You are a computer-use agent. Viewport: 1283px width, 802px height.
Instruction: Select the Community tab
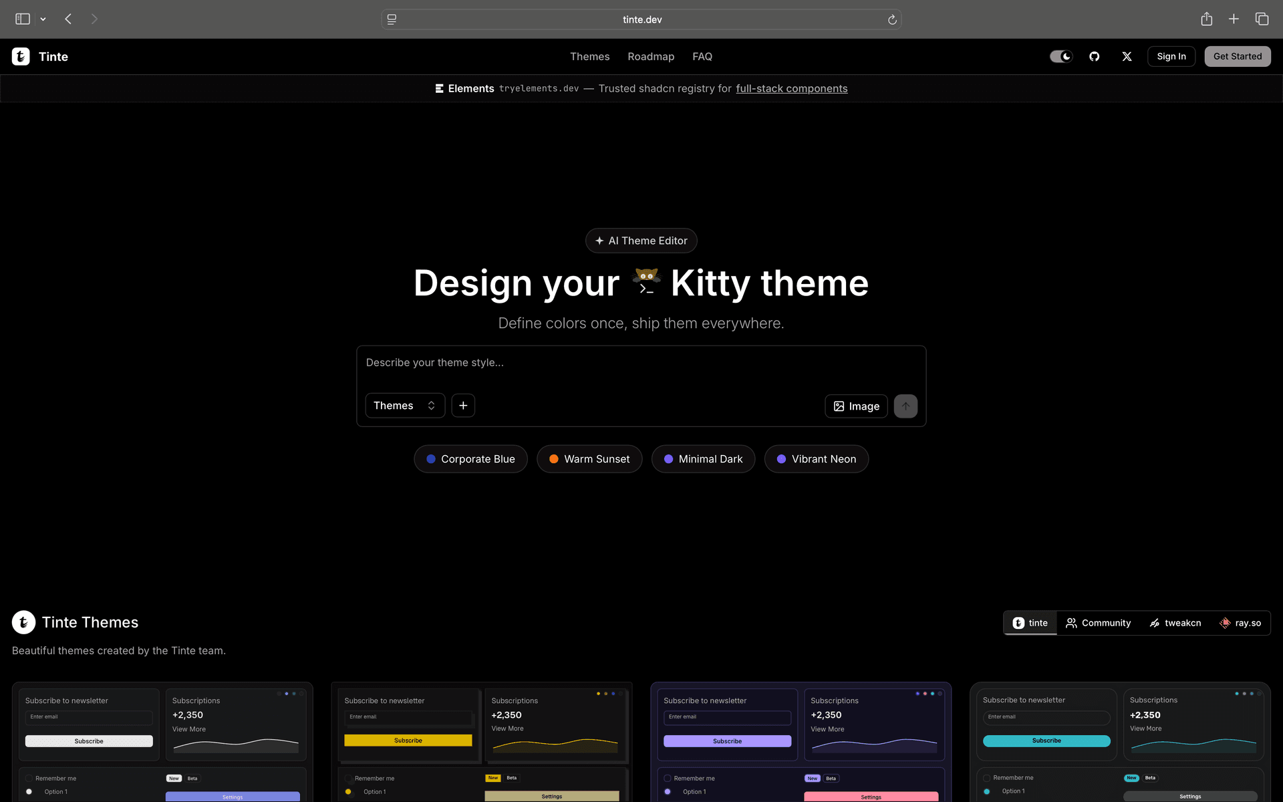click(x=1098, y=623)
